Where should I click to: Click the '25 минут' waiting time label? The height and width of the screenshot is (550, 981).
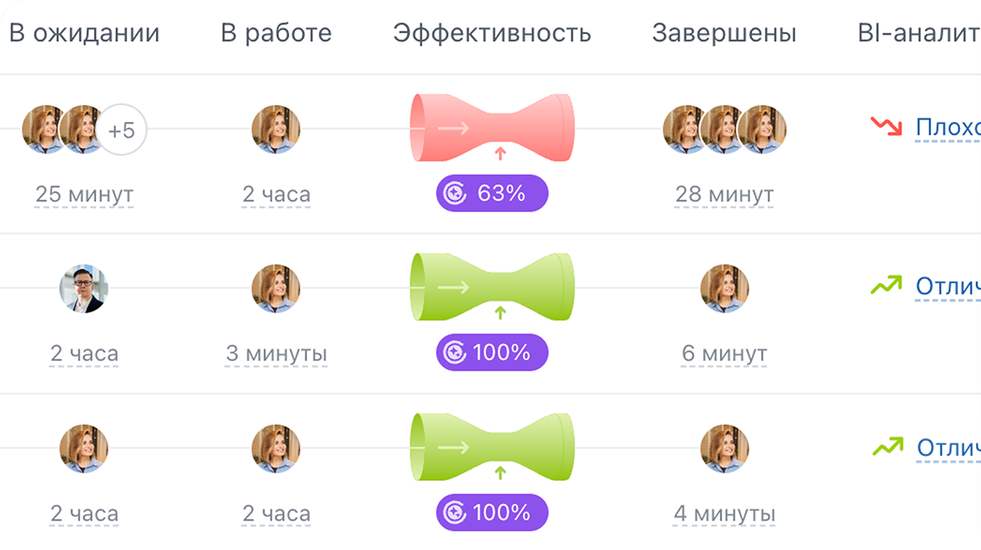coord(84,194)
